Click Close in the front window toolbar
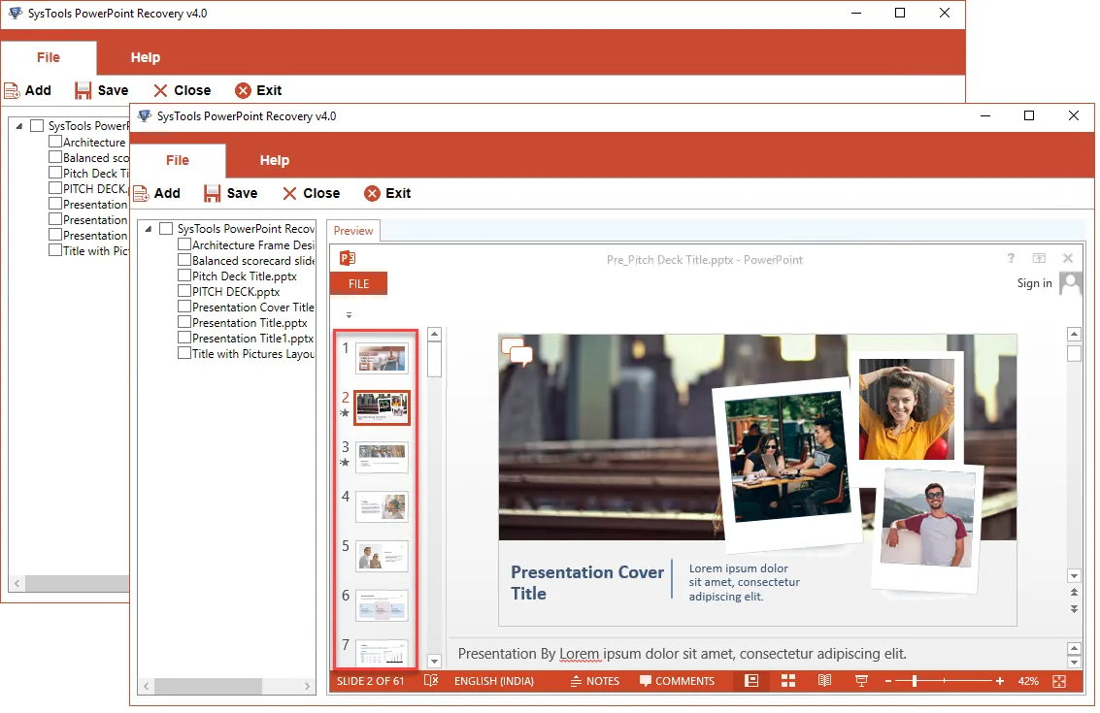Screen dimensions: 1100x713 coord(311,193)
